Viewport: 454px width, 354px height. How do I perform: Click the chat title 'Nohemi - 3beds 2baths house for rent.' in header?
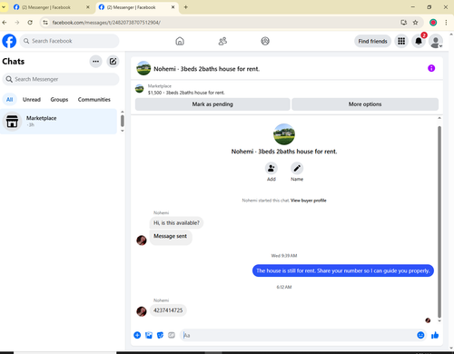(207, 69)
